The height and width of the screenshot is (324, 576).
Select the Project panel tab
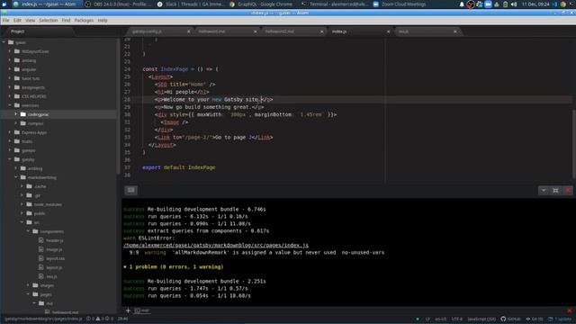point(18,31)
